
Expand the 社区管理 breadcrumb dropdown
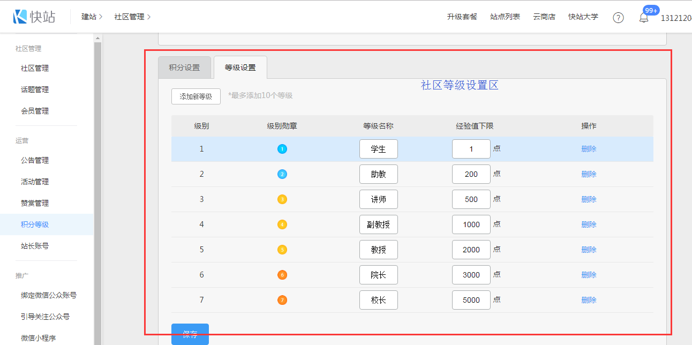(132, 17)
